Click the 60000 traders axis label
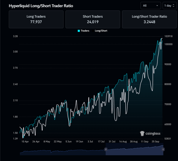The width and height of the screenshot is (178, 161). (168, 124)
